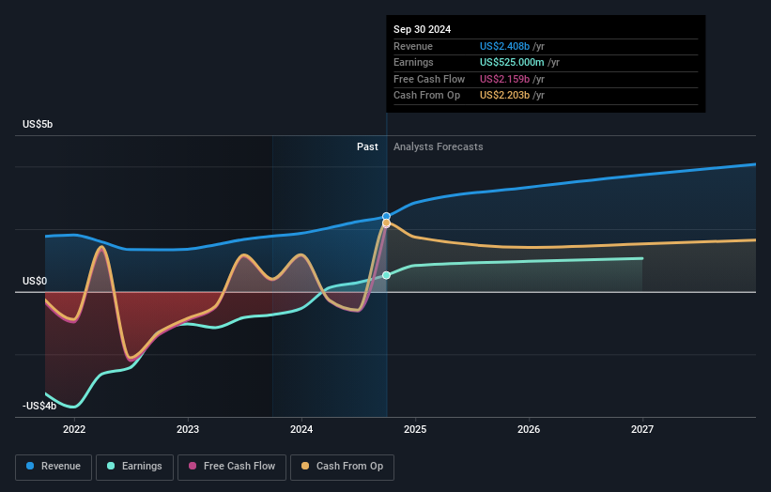Viewport: 771px width, 492px height.
Task: Click the US$5b y-axis label
Action: pyautogui.click(x=39, y=124)
